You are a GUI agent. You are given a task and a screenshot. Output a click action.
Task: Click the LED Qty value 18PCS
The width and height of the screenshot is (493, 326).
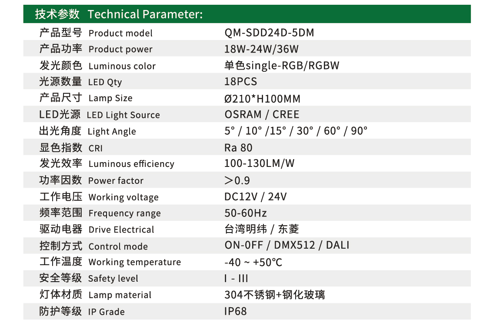[240, 82]
